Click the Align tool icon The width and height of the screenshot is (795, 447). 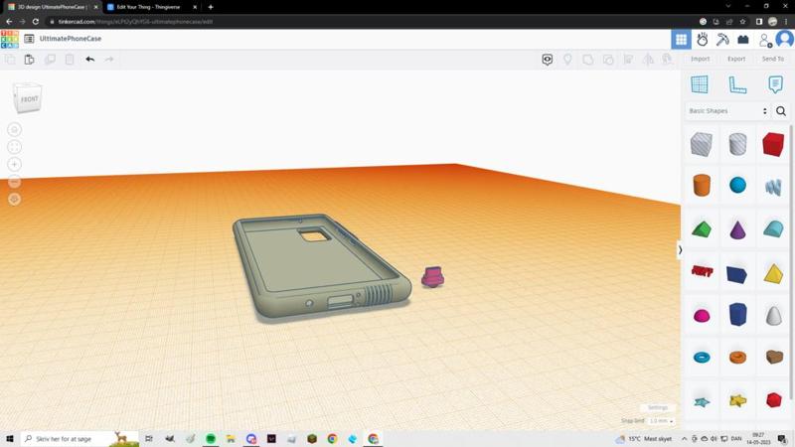pos(628,60)
